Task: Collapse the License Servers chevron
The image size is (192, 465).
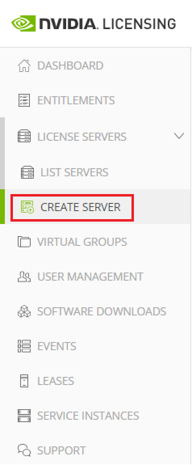Action: click(179, 136)
